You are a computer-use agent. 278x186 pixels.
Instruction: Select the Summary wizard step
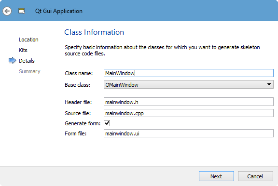[x=29, y=71]
